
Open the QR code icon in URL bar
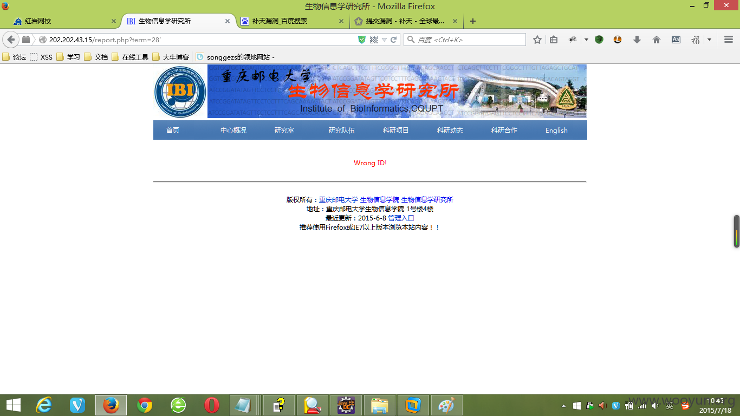(x=374, y=40)
